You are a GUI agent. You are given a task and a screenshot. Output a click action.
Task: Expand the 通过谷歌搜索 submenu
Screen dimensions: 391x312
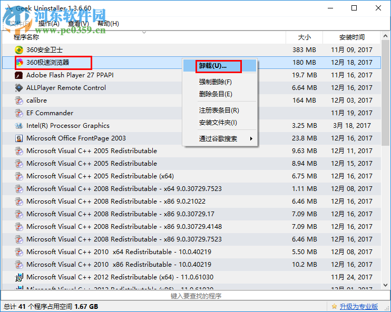pos(220,139)
